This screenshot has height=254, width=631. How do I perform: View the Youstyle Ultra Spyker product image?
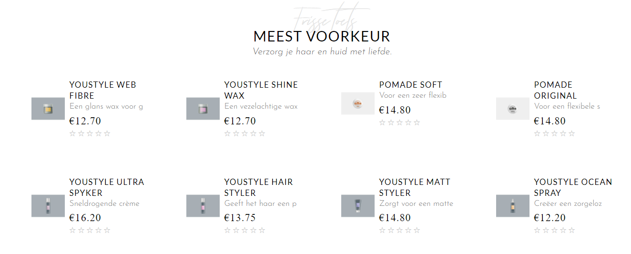[48, 206]
